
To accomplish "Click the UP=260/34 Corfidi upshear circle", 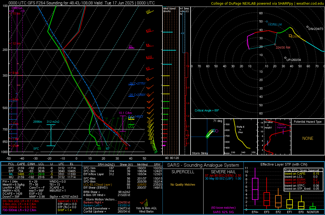I will [285, 58].
